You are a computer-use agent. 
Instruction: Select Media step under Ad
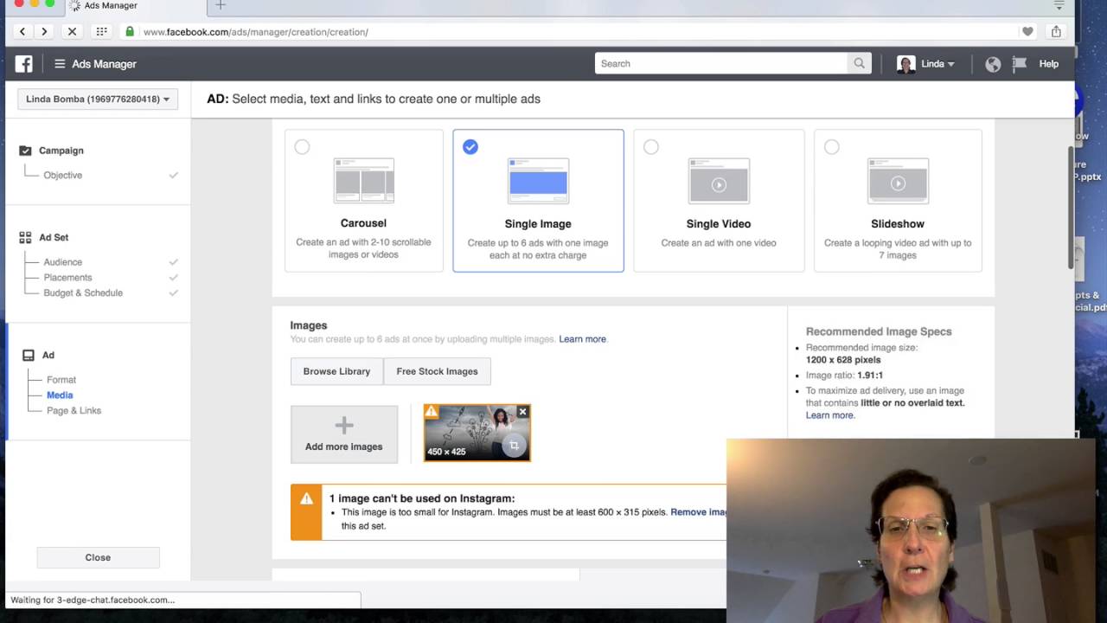(x=60, y=395)
